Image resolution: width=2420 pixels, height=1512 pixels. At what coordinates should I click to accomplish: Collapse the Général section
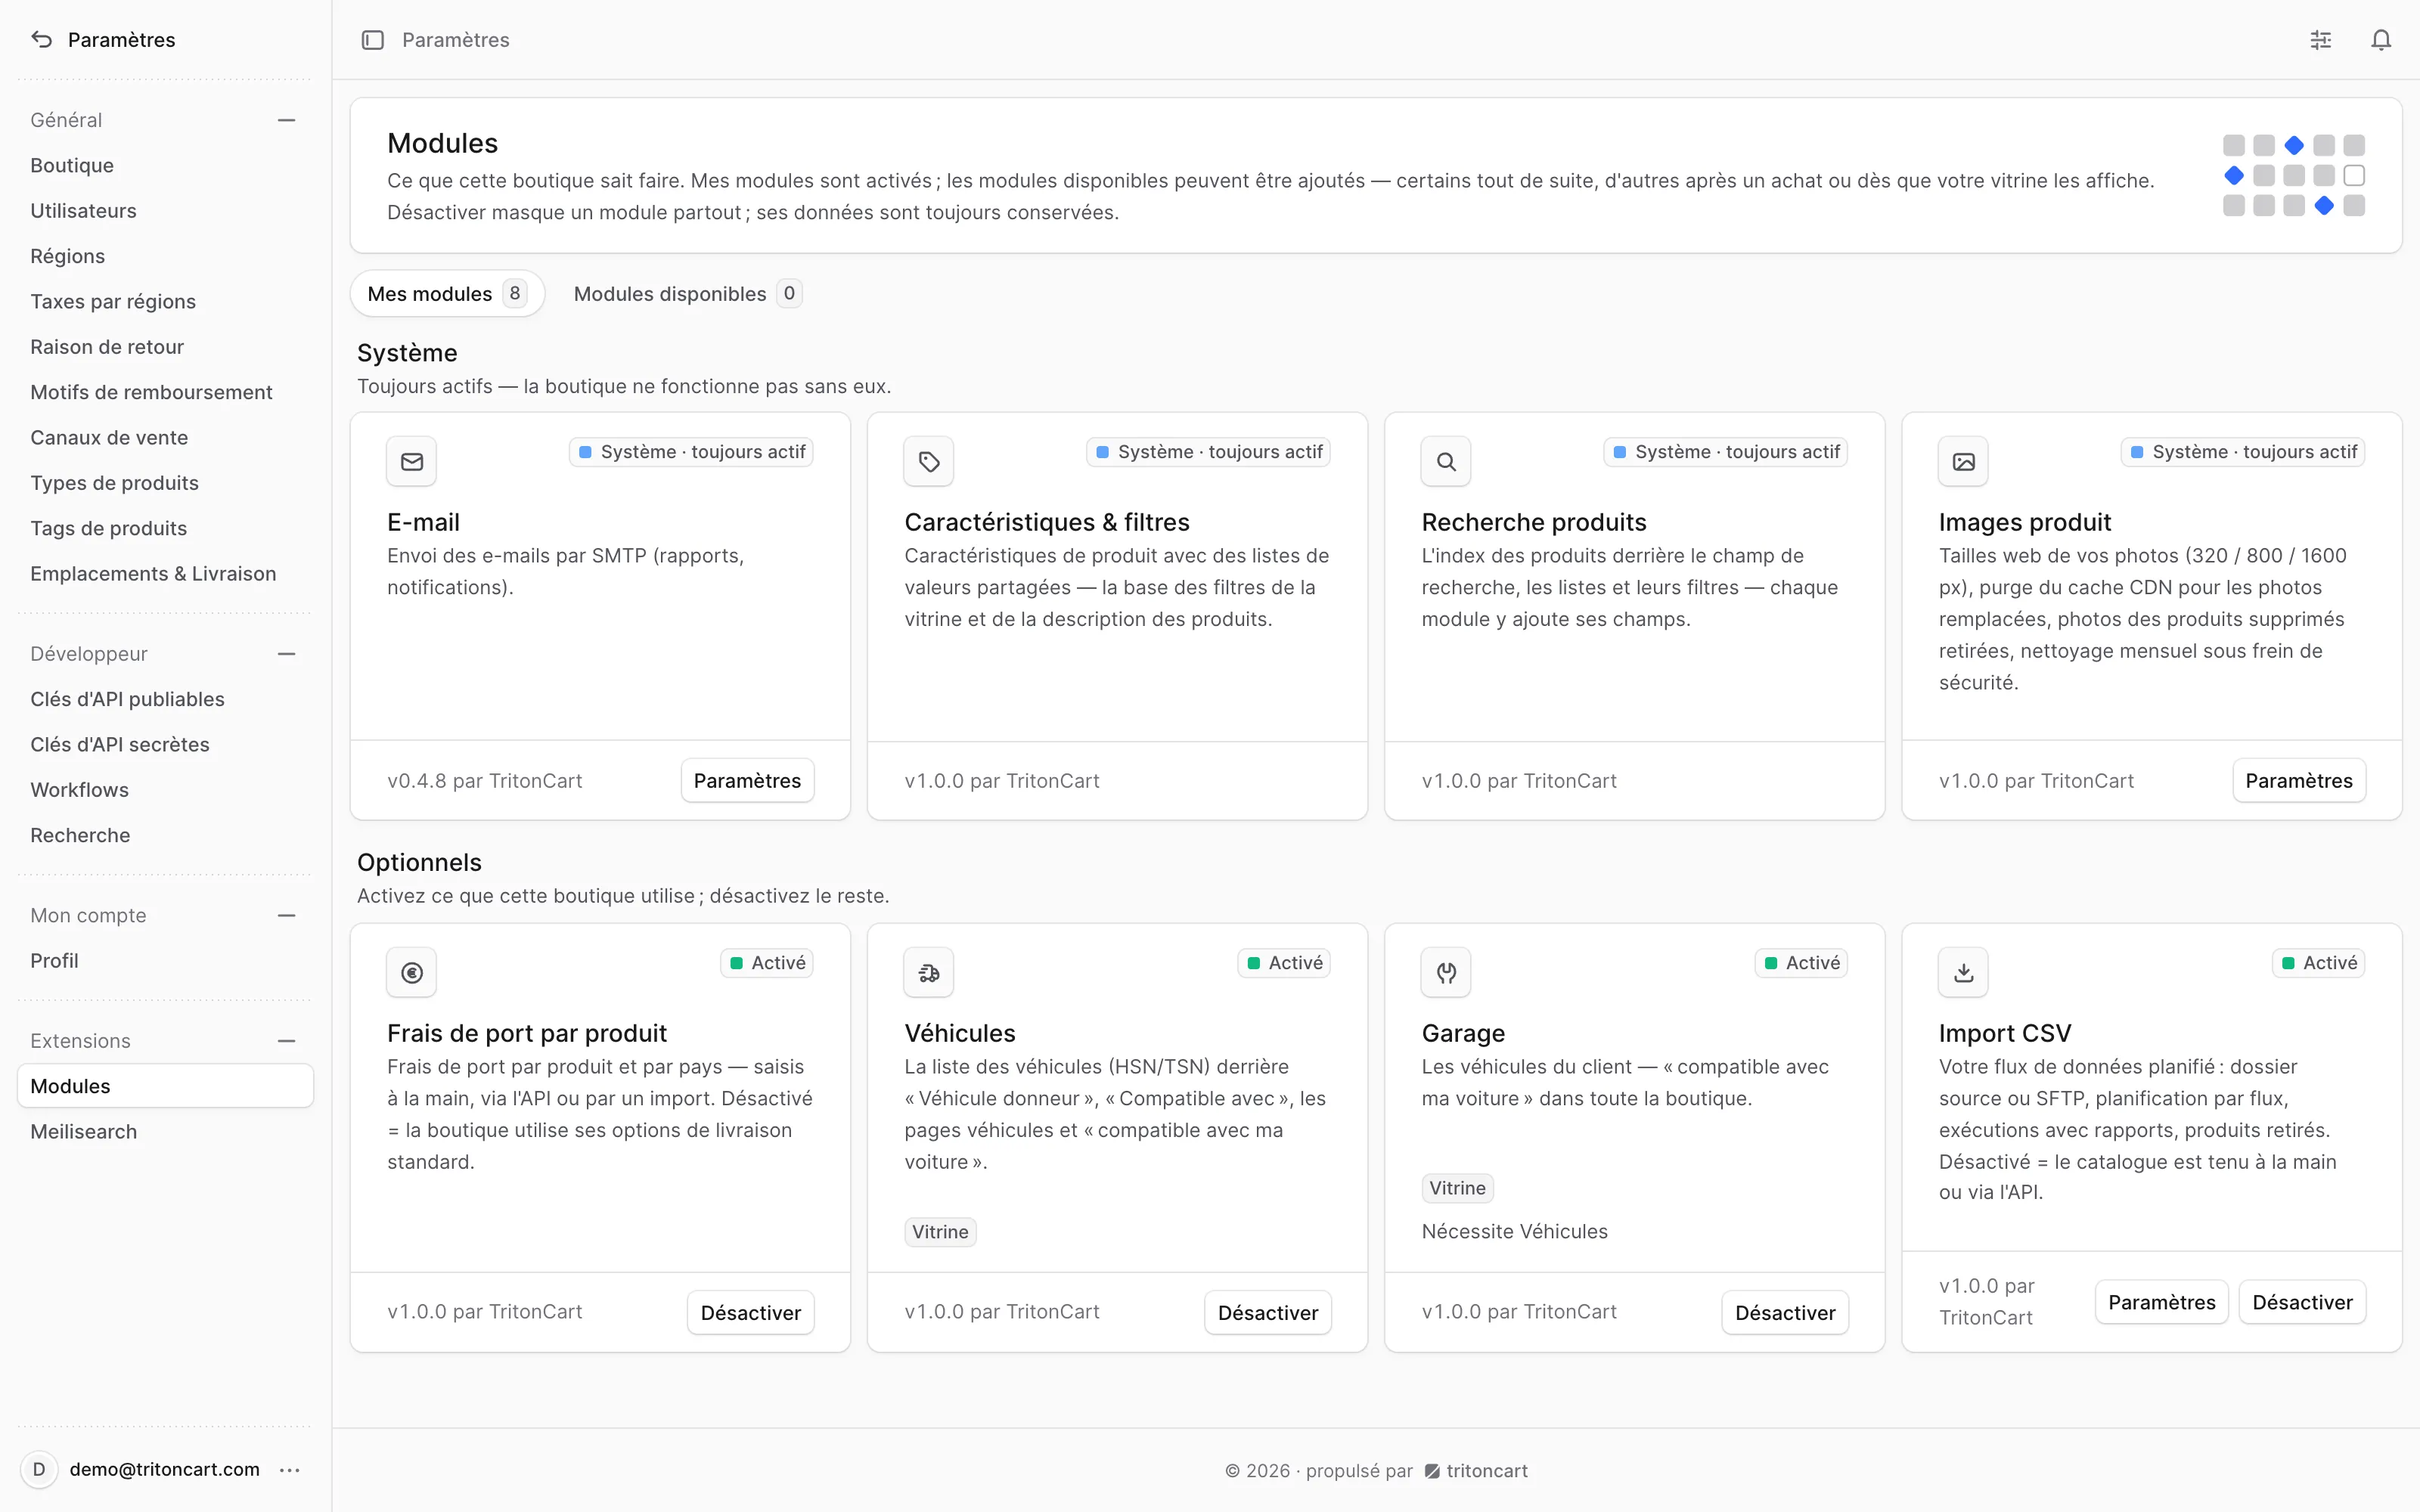pos(287,120)
